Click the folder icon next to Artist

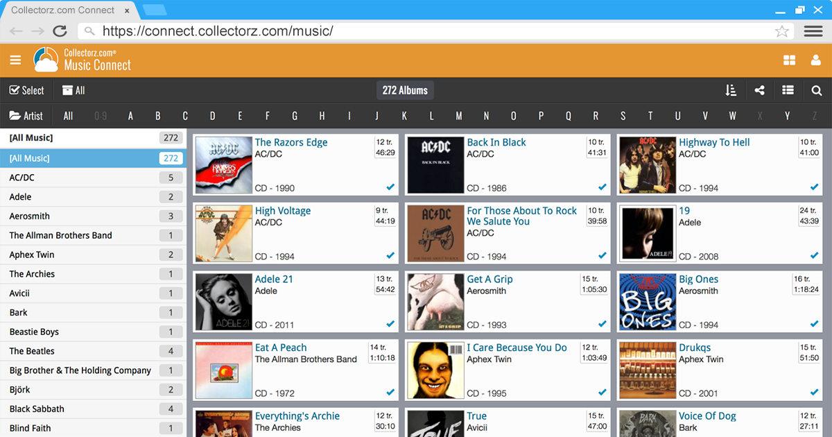[x=14, y=115]
